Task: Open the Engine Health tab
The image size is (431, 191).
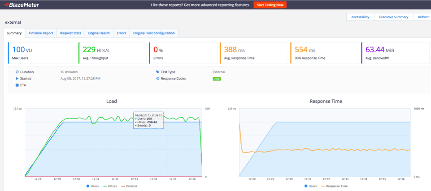Action: pos(99,33)
